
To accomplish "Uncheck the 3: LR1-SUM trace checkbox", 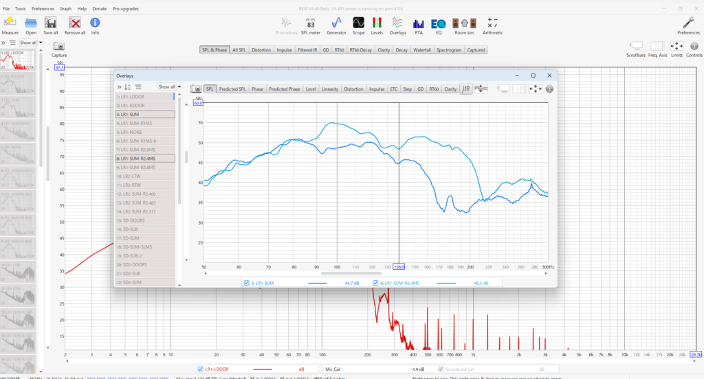I will pyautogui.click(x=247, y=283).
